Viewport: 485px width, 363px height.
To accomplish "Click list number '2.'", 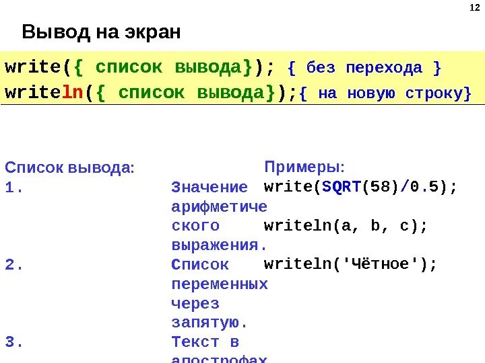I will click(x=13, y=265).
